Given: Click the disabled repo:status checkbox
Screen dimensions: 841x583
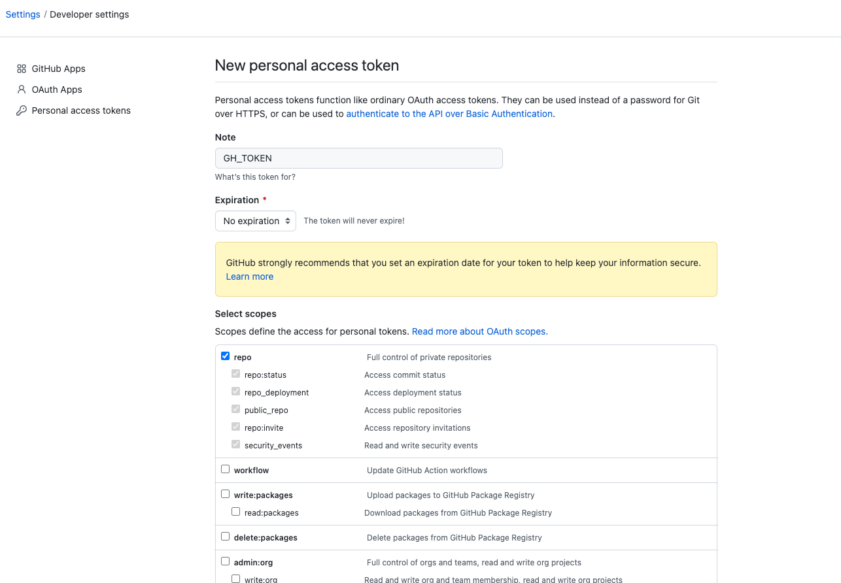Looking at the screenshot, I should click(236, 374).
